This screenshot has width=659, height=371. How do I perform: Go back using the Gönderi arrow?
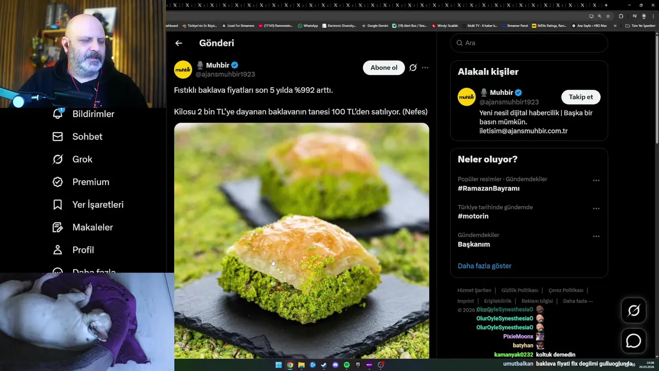pyautogui.click(x=179, y=43)
